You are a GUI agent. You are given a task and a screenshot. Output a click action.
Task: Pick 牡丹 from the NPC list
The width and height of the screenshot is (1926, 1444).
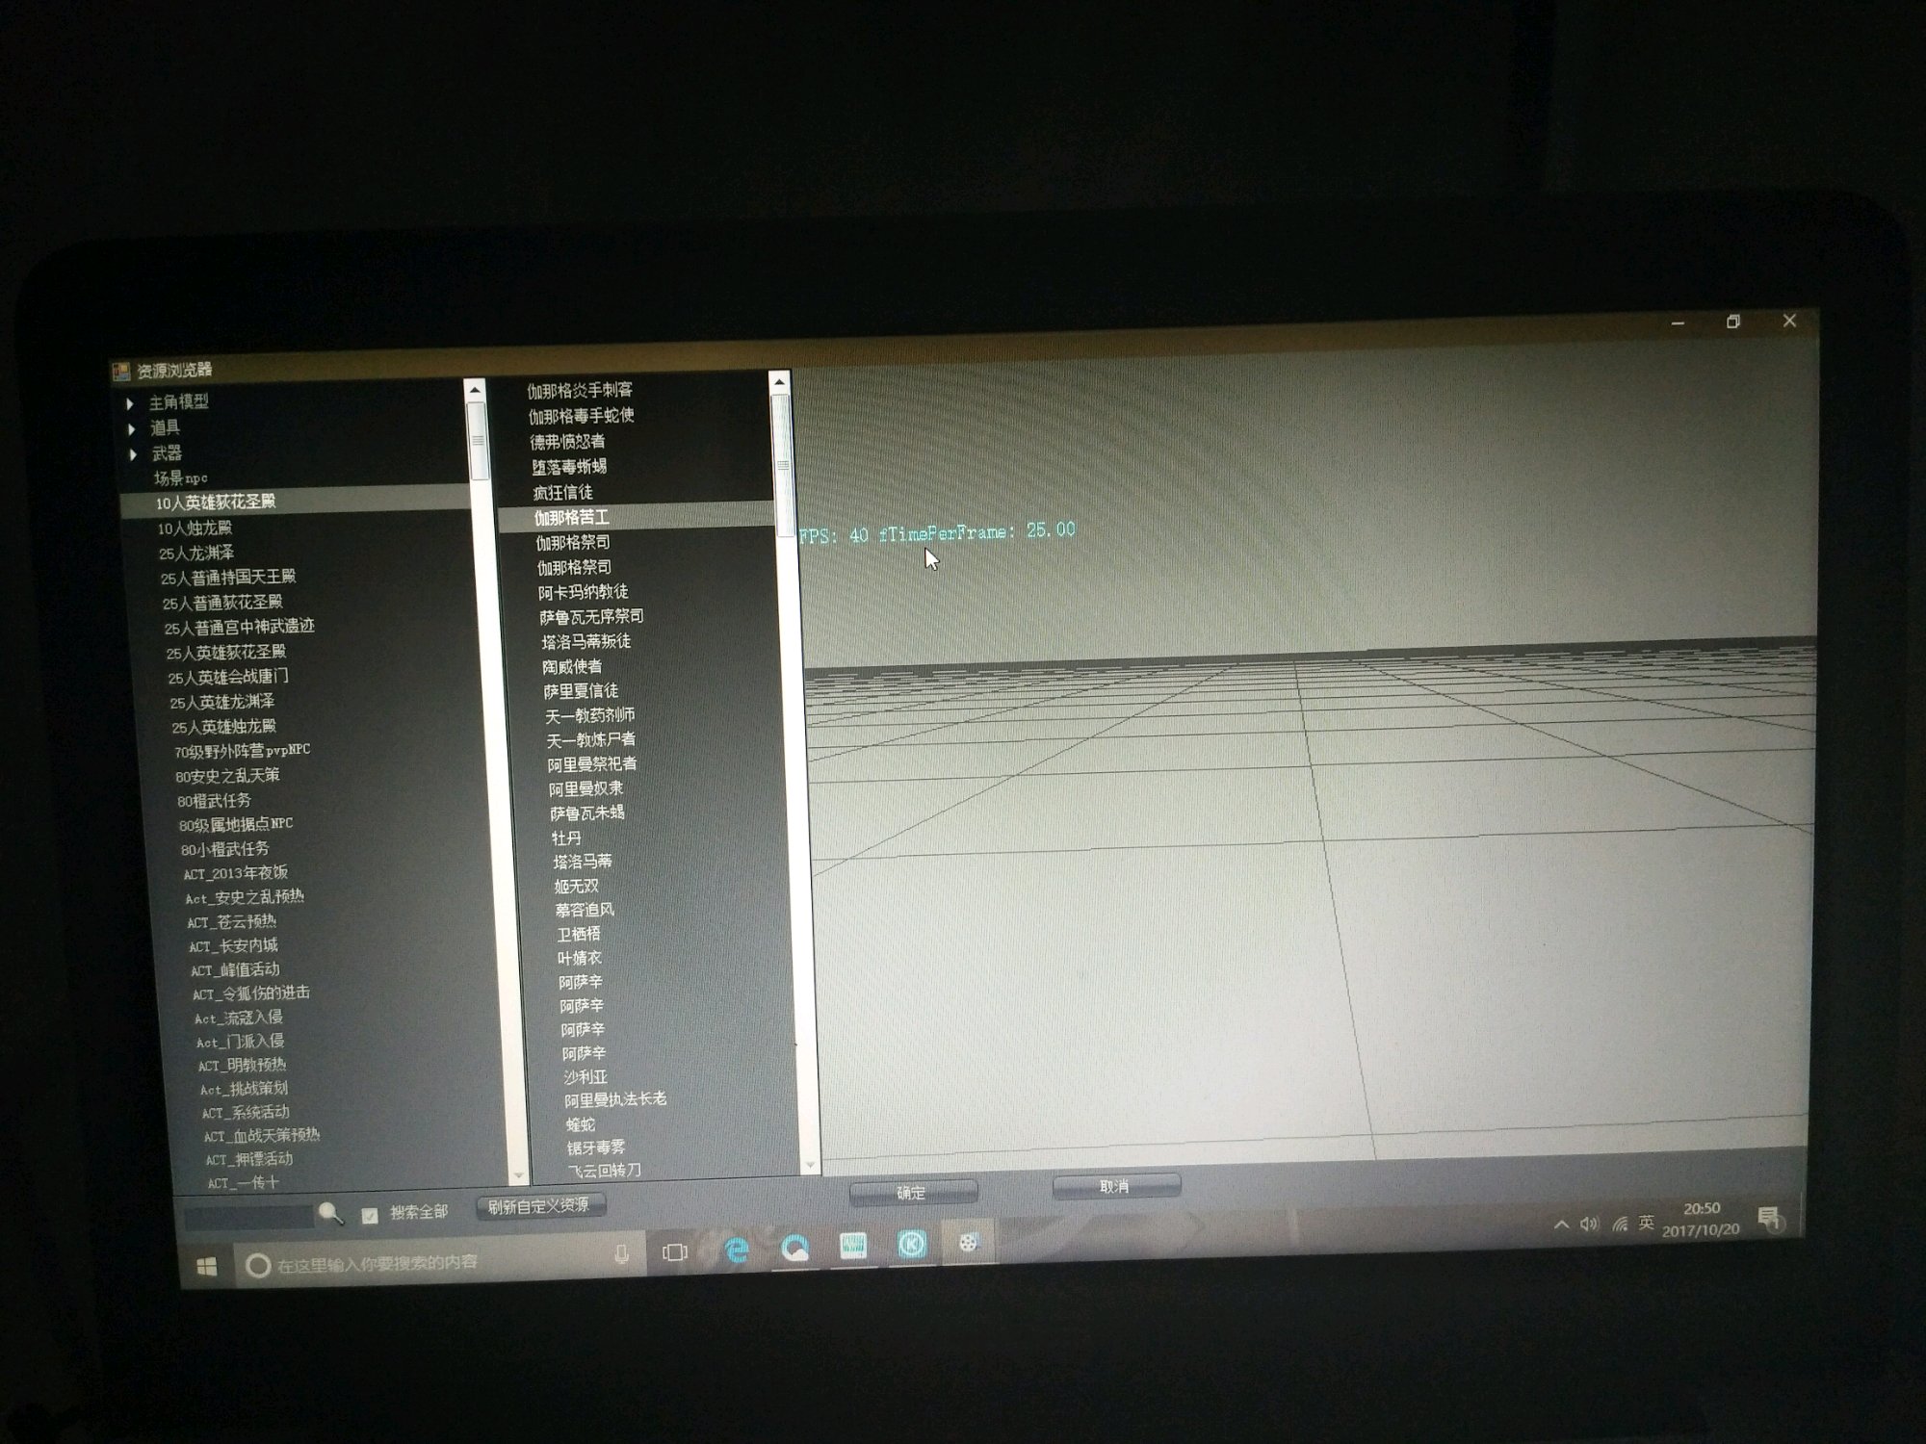(x=566, y=838)
